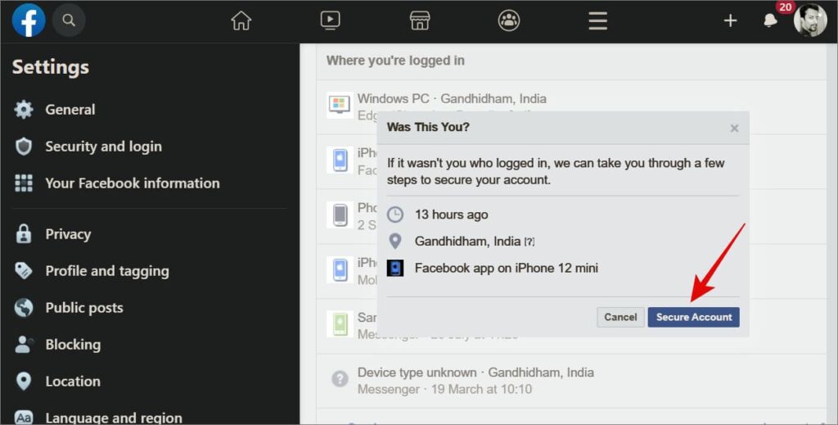Open the Marketplace storefront icon
This screenshot has height=425, width=838.
tap(420, 20)
